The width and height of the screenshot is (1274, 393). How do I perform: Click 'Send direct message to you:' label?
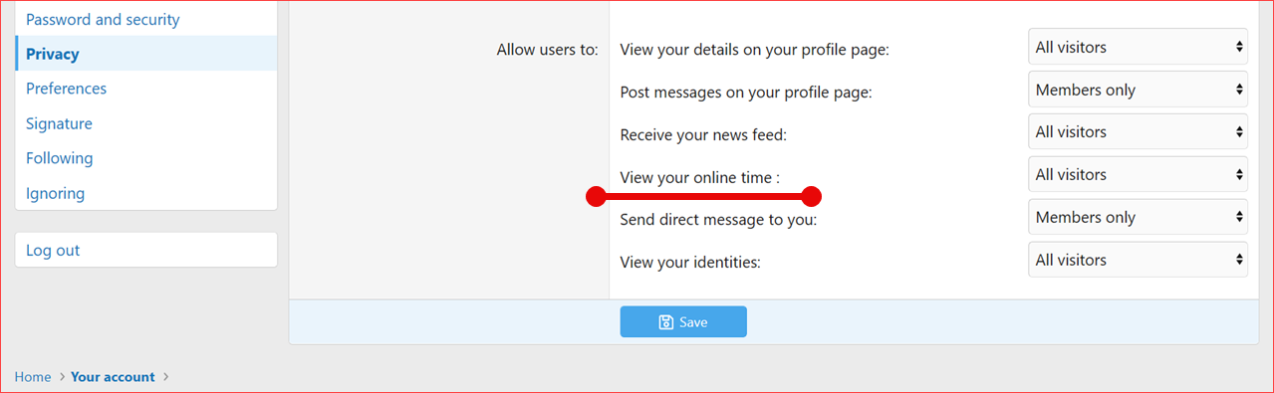point(718,220)
